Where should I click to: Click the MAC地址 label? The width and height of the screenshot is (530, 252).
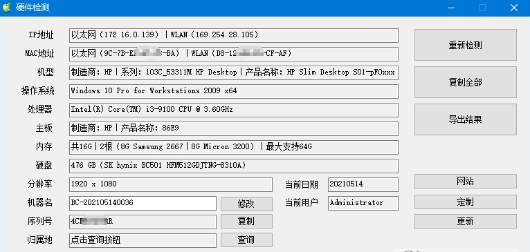(x=39, y=53)
